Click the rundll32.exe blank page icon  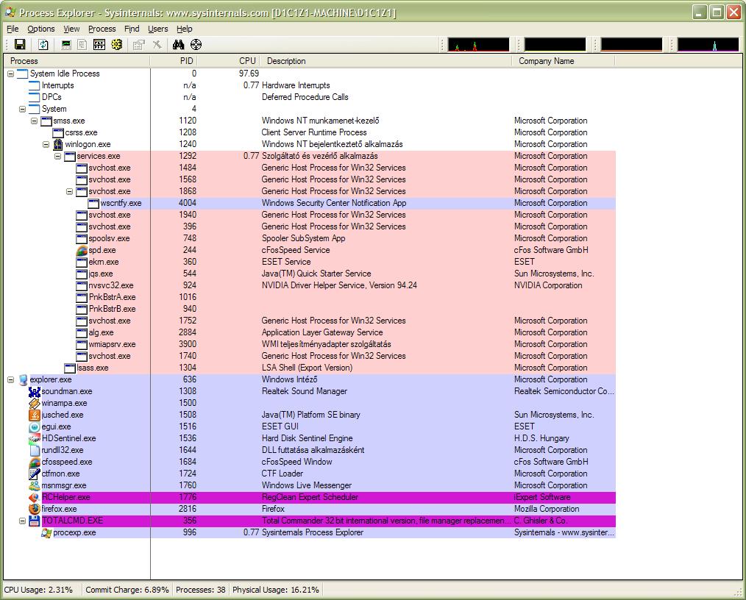pos(35,450)
